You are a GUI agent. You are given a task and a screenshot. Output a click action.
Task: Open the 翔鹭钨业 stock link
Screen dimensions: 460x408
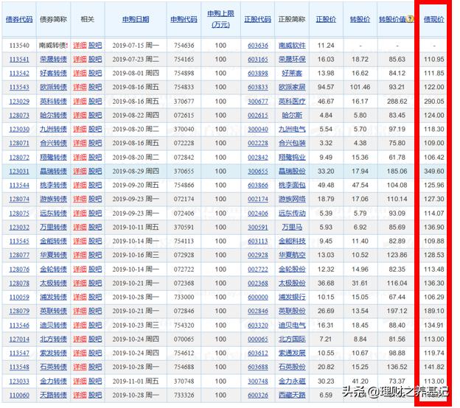[x=292, y=158]
